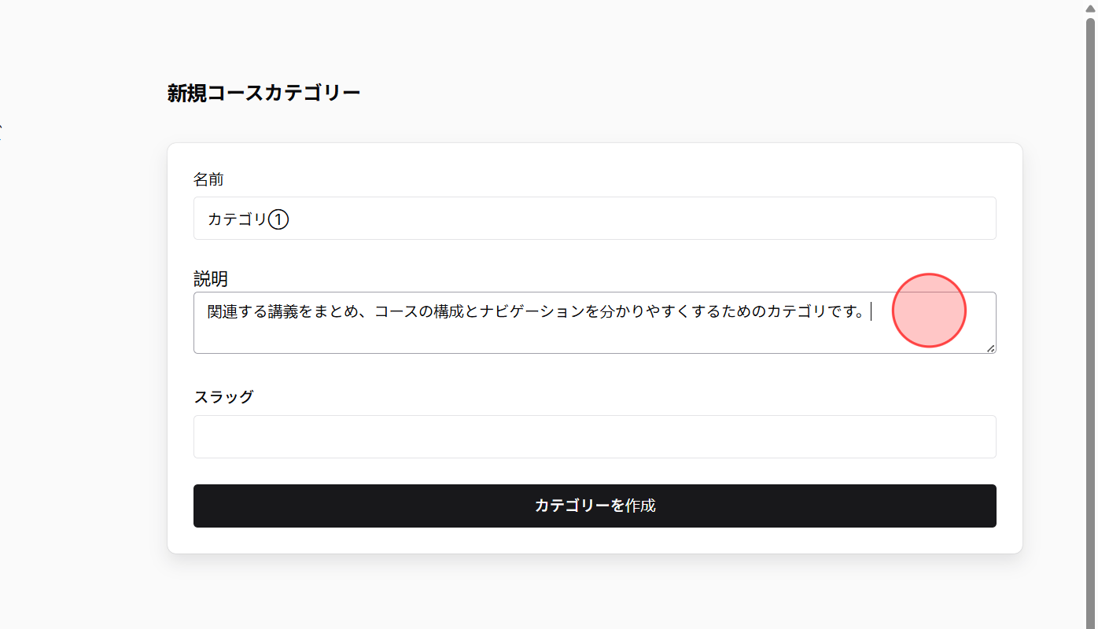Click the textarea resize handle
The image size is (1098, 629).
(x=991, y=349)
